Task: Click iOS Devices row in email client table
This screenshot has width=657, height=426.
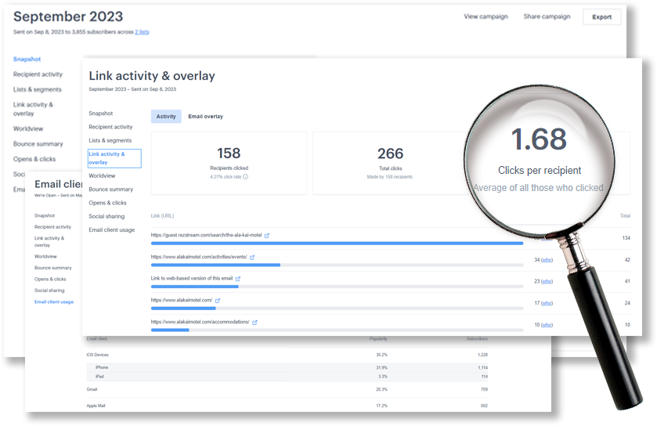Action: point(287,355)
